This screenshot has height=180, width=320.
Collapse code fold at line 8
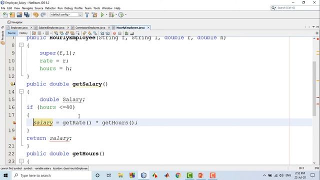(21, 45)
